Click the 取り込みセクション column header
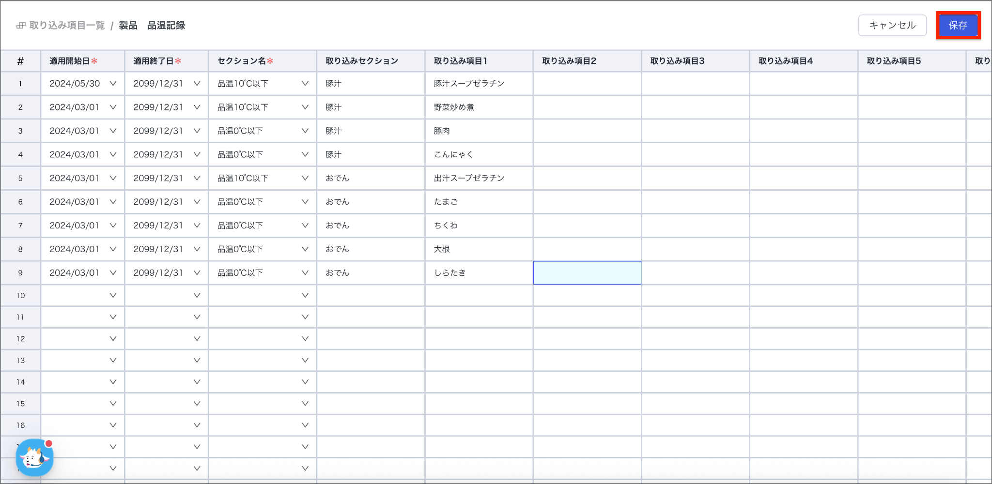Viewport: 992px width, 484px height. click(371, 61)
